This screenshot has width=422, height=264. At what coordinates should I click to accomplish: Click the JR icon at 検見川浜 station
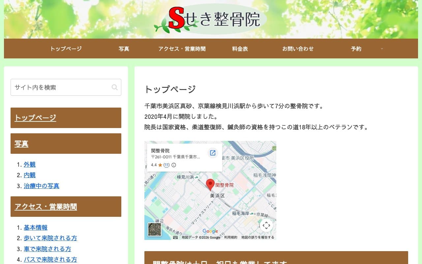pyautogui.click(x=196, y=177)
